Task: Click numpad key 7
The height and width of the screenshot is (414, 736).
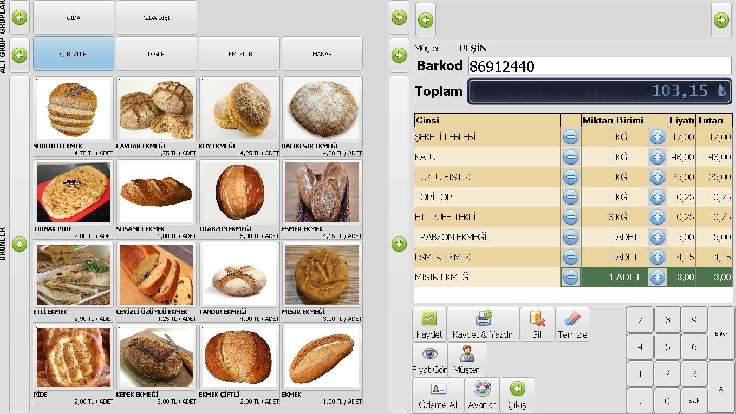Action: pyautogui.click(x=640, y=320)
